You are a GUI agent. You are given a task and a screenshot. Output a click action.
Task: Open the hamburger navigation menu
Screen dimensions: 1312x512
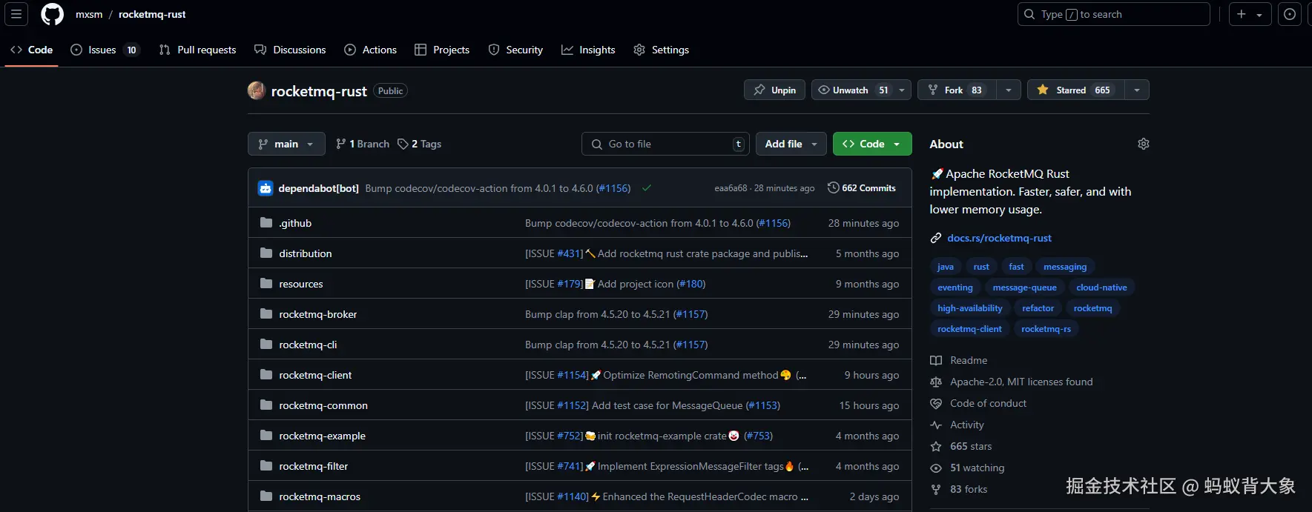click(16, 14)
